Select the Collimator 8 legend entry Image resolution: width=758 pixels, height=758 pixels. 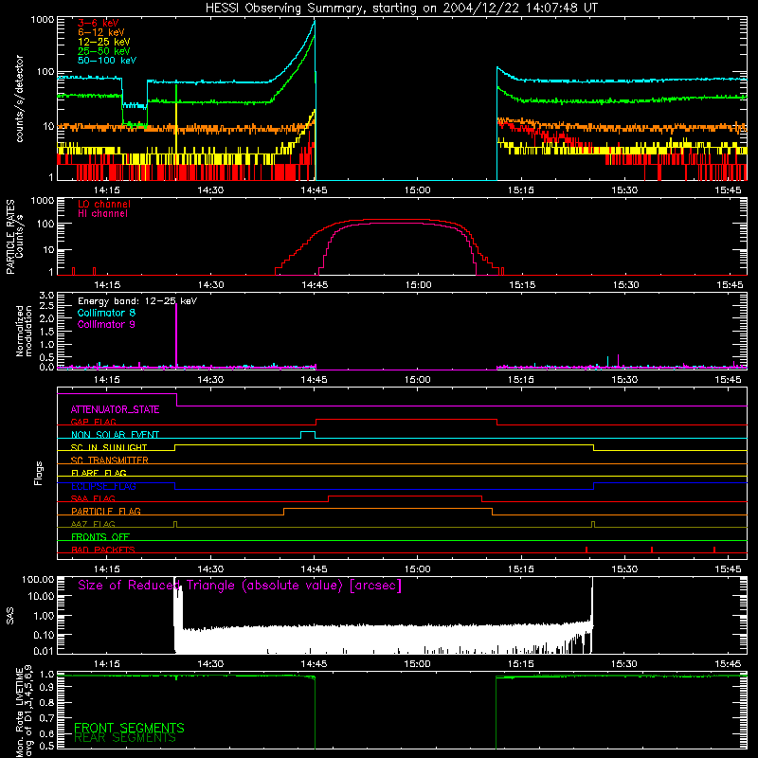tap(106, 313)
